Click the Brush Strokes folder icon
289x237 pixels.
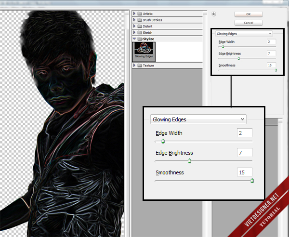point(140,20)
